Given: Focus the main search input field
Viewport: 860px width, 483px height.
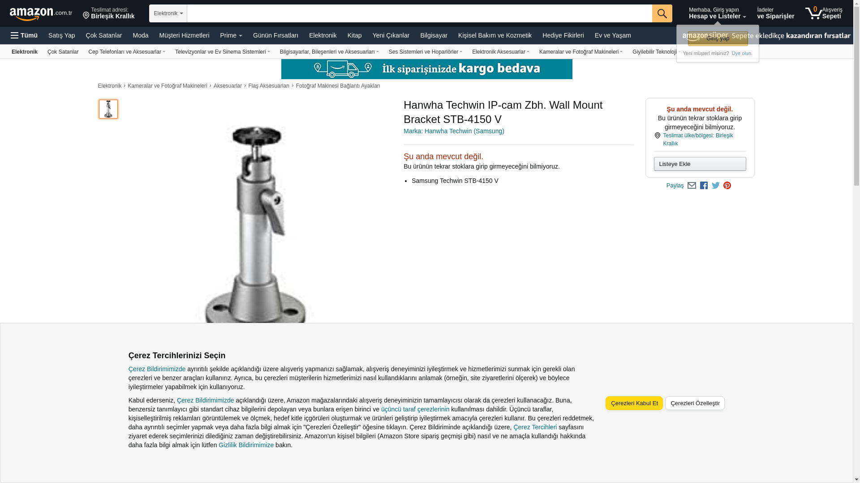Looking at the screenshot, I should [419, 13].
